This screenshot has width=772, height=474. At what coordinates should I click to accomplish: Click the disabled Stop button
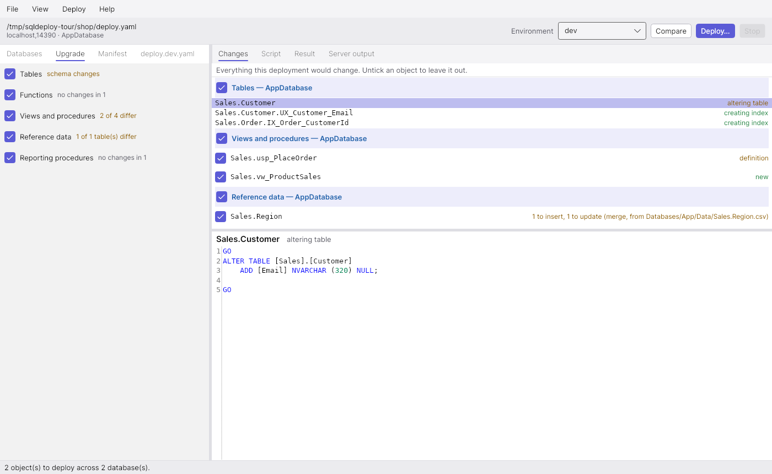[x=752, y=31]
